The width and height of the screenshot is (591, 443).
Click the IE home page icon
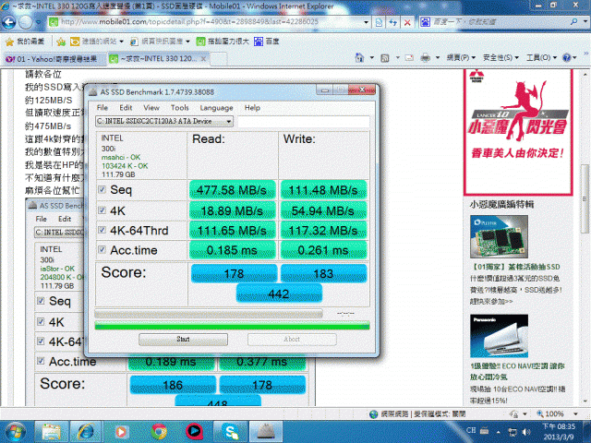pos(359,57)
